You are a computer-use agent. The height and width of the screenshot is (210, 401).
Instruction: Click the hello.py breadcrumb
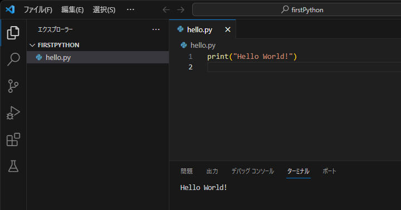tap(198, 45)
